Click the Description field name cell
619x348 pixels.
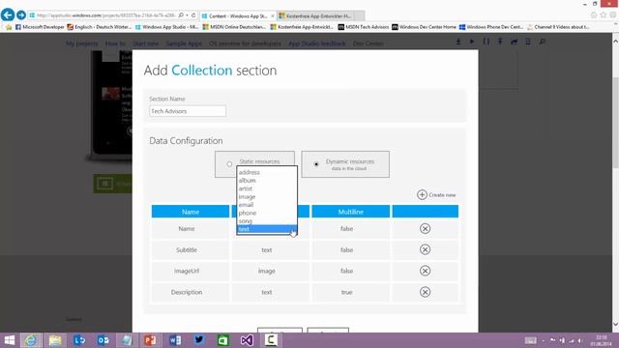point(191,292)
